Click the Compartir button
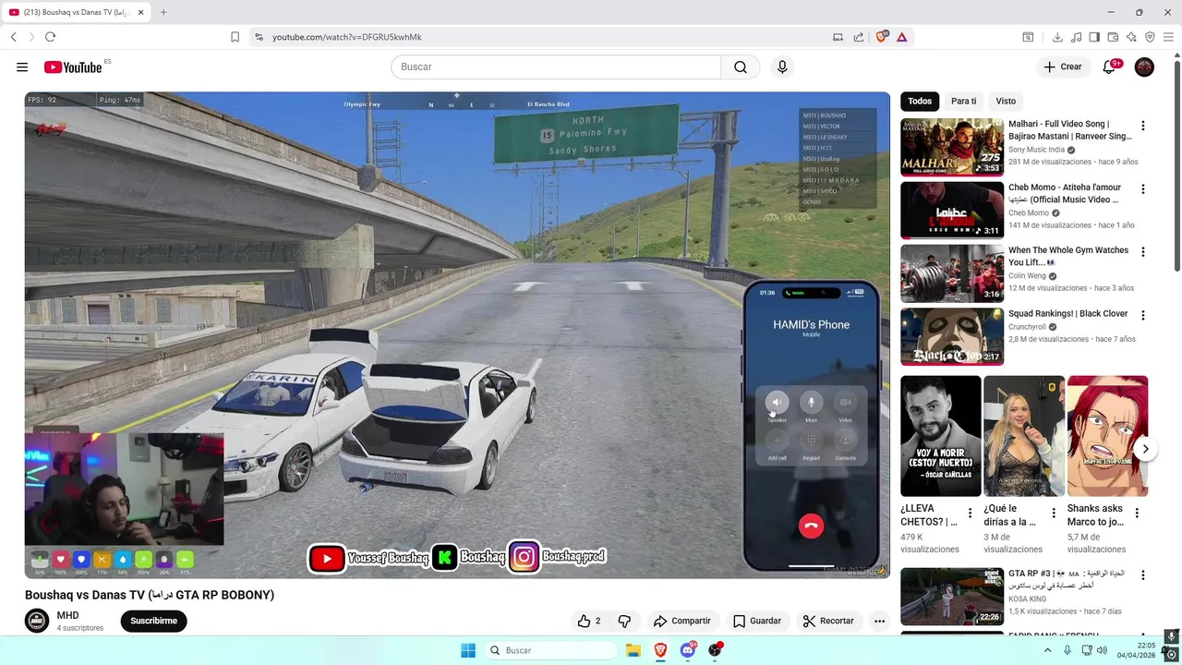The width and height of the screenshot is (1182, 665). [x=681, y=621]
